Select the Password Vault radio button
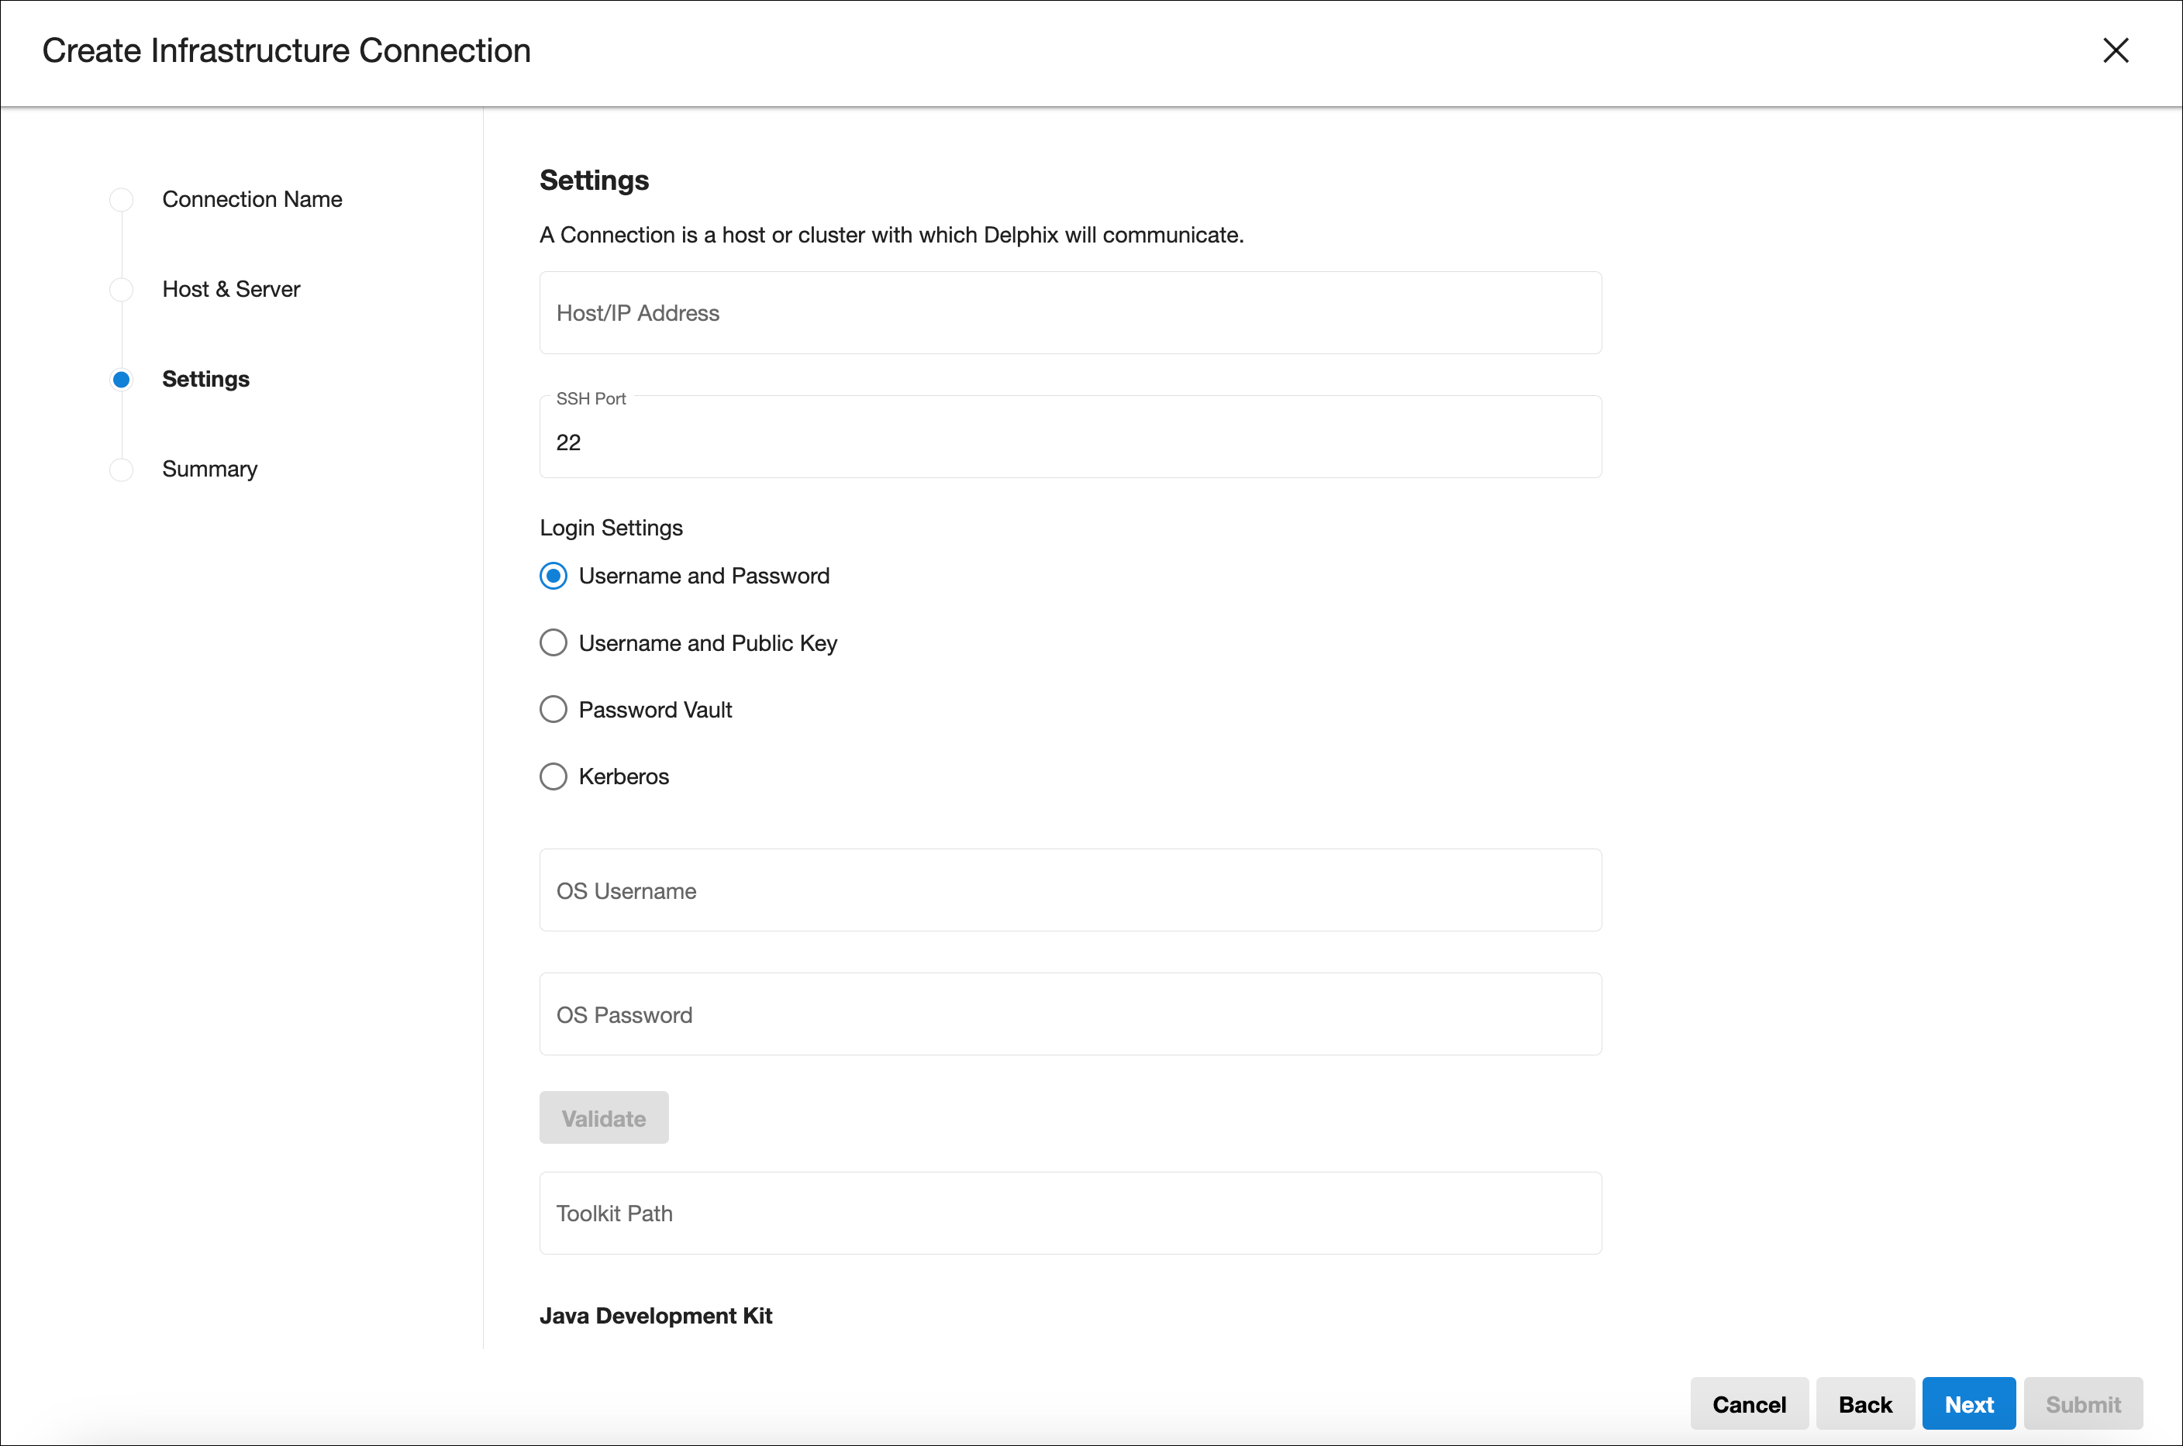Viewport: 2183px width, 1446px height. point(554,709)
